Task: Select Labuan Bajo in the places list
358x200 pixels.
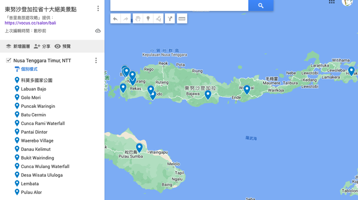Action: [x=33, y=89]
